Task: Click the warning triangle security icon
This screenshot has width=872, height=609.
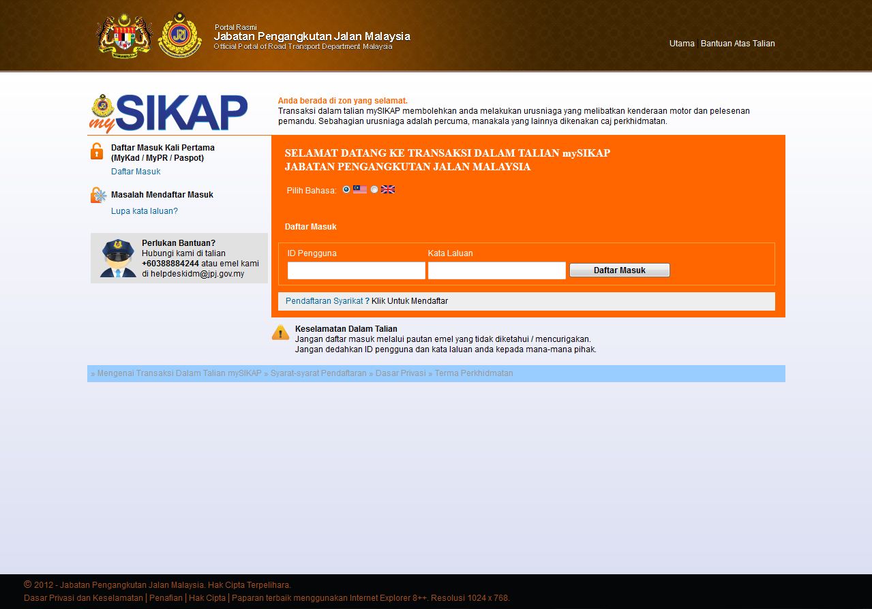Action: (280, 332)
